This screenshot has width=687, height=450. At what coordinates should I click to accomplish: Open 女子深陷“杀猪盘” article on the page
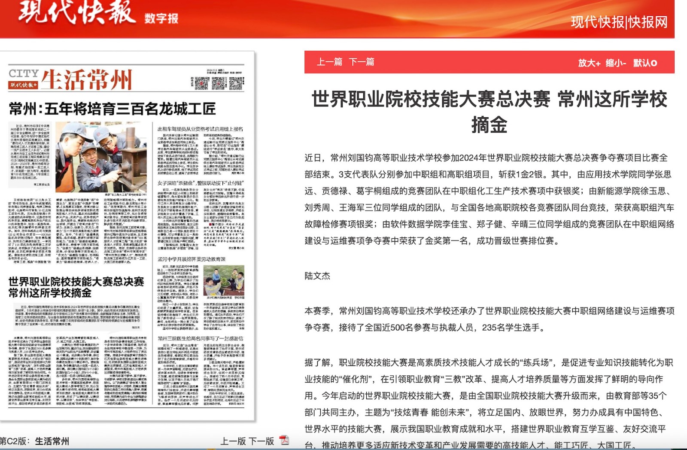pos(201,183)
